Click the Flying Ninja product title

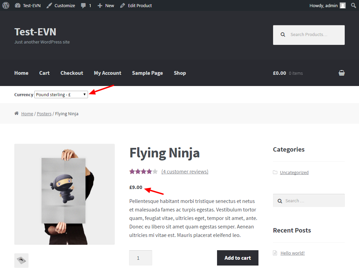point(165,153)
